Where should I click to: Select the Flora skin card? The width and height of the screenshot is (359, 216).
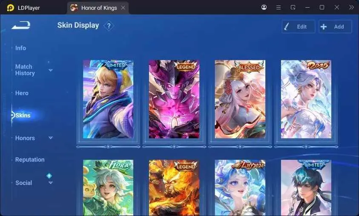coord(108,188)
